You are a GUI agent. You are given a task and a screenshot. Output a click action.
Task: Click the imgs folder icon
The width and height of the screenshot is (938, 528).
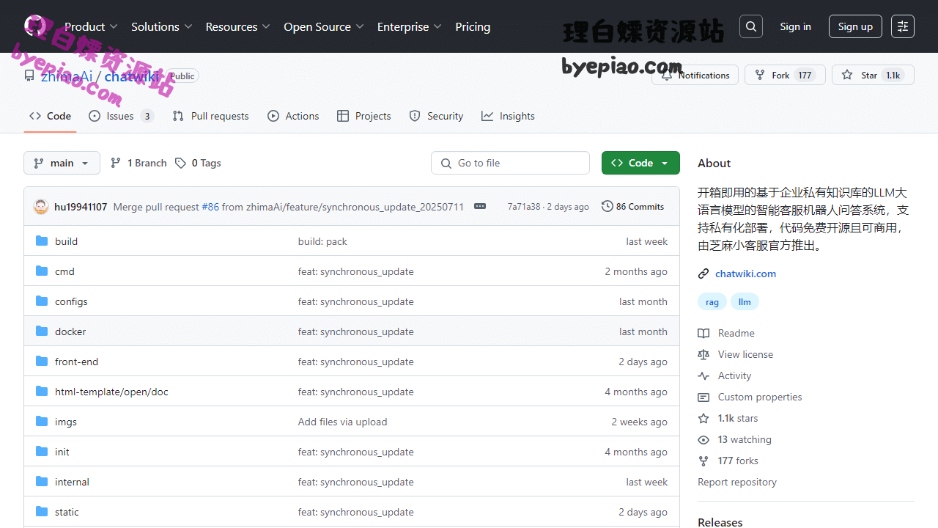coord(42,422)
